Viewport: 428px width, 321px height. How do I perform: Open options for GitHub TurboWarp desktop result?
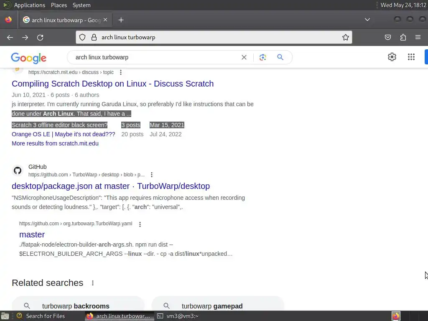tap(151, 175)
